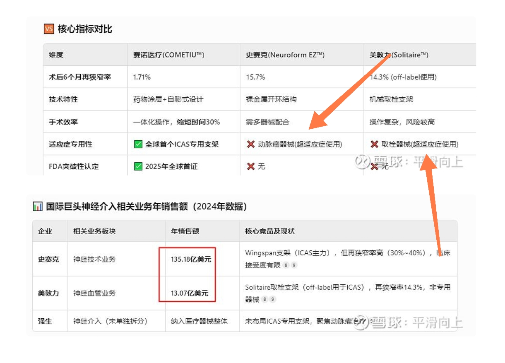Open citation 8 after 接受度有限
This screenshot has width=505, height=363.
286,265
